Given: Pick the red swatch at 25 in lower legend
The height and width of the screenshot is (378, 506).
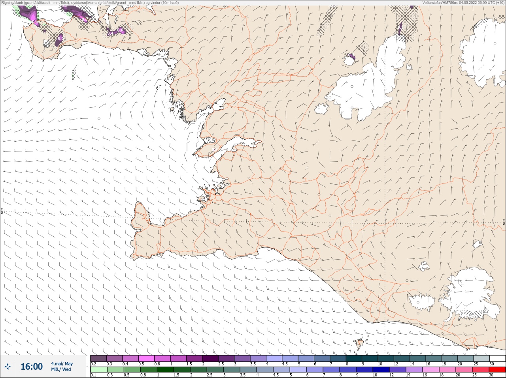Looking at the screenshot, I should pos(481,370).
